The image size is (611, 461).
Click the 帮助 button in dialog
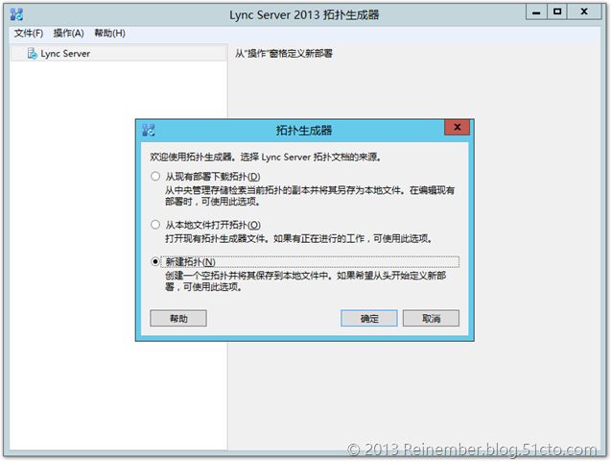coord(178,318)
